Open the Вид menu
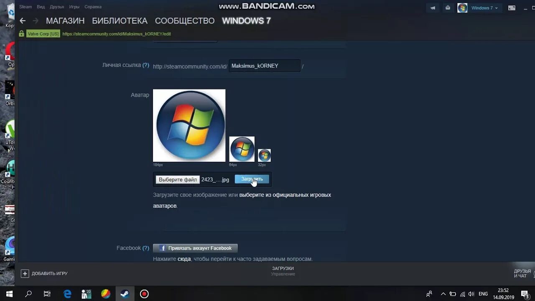The height and width of the screenshot is (301, 535). 41,7
